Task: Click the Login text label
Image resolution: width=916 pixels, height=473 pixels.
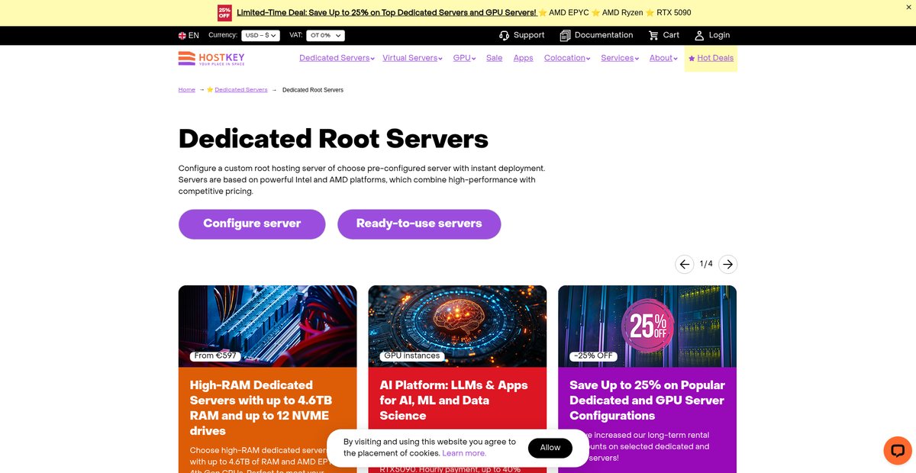Action: pyautogui.click(x=719, y=35)
